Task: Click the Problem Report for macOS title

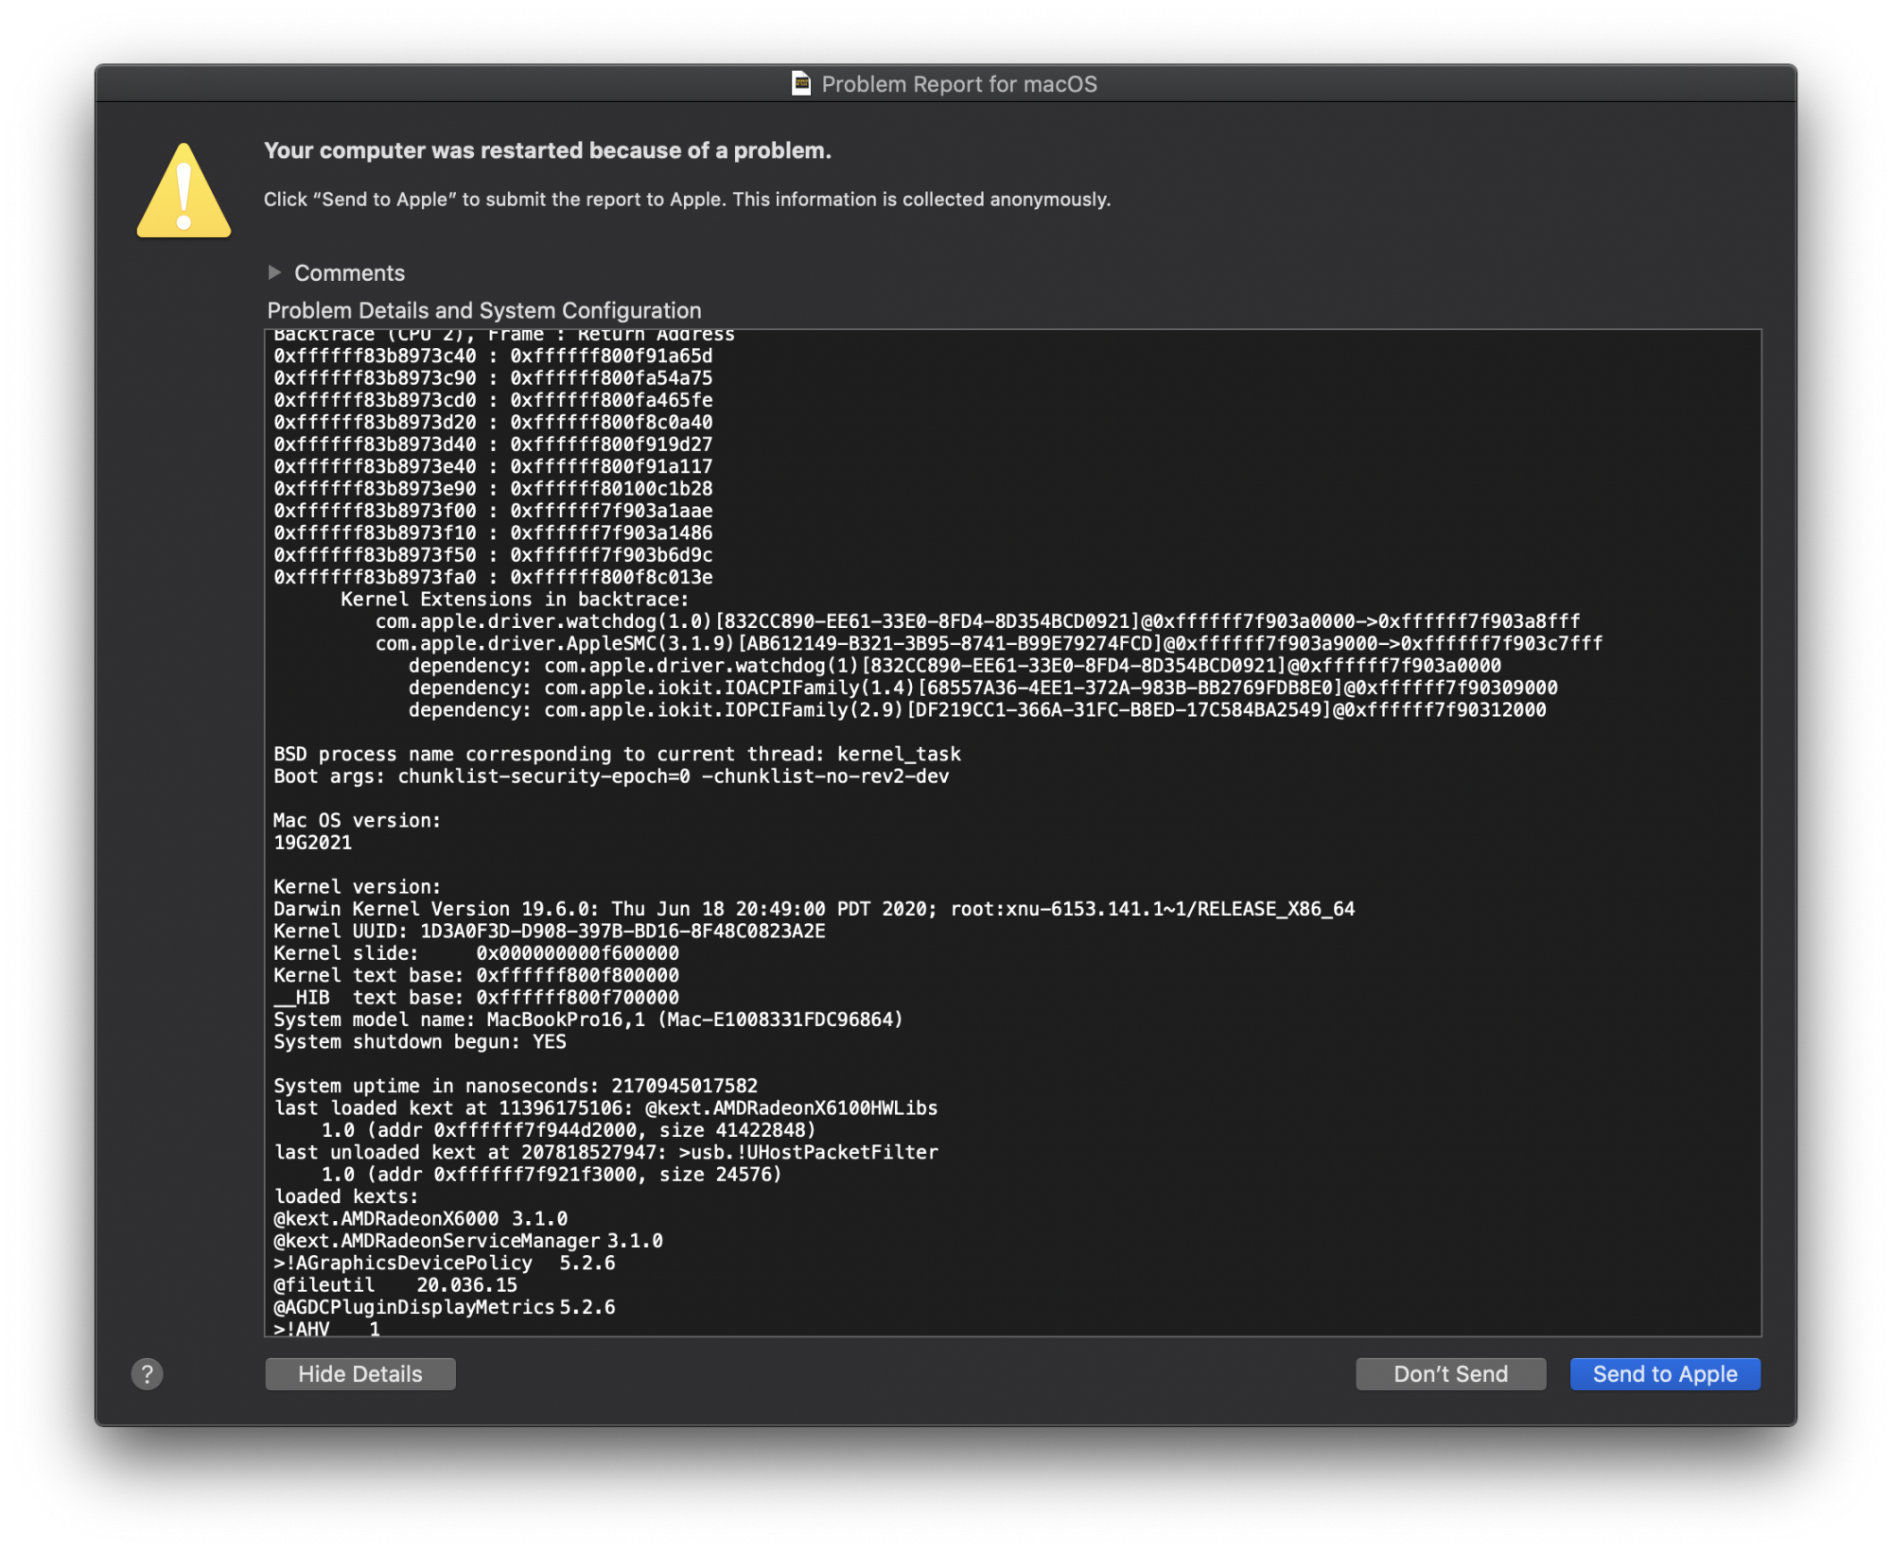Action: [x=958, y=83]
